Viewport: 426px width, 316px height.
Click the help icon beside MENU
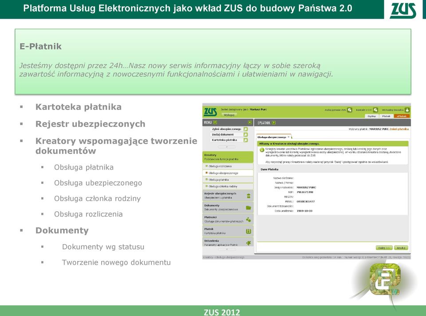[x=215, y=122]
